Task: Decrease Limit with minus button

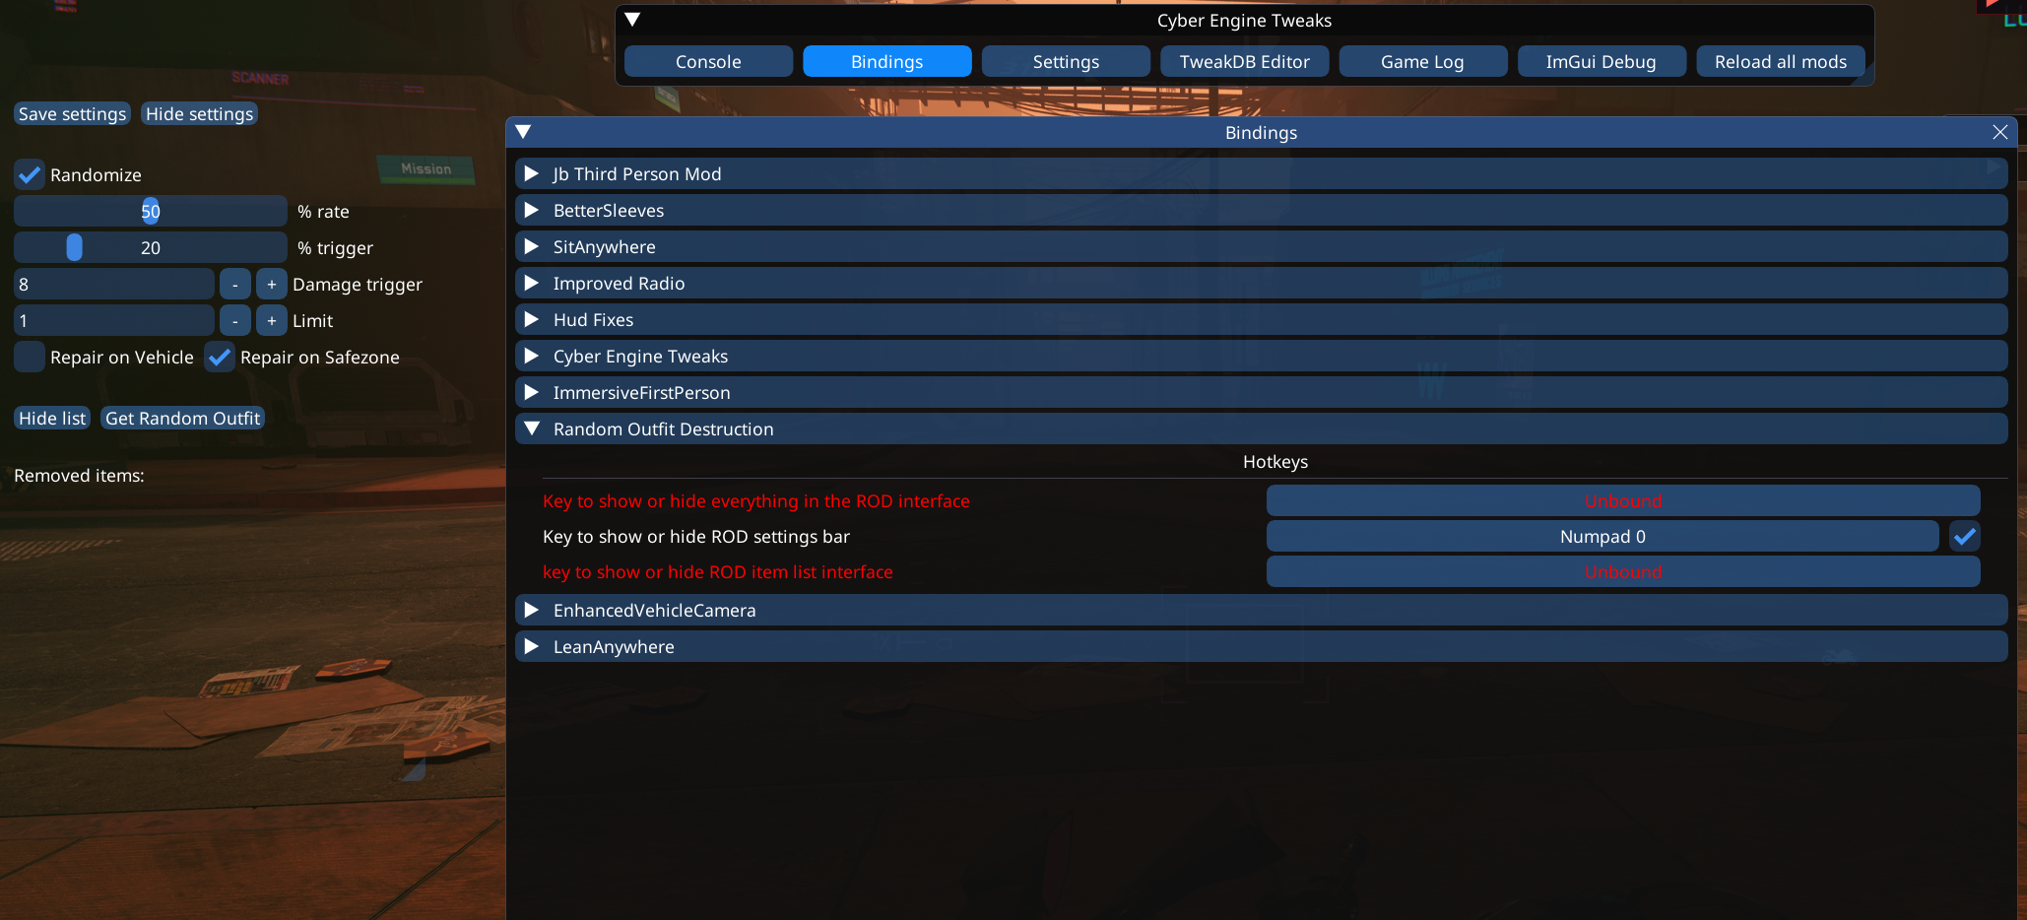Action: pyautogui.click(x=234, y=321)
